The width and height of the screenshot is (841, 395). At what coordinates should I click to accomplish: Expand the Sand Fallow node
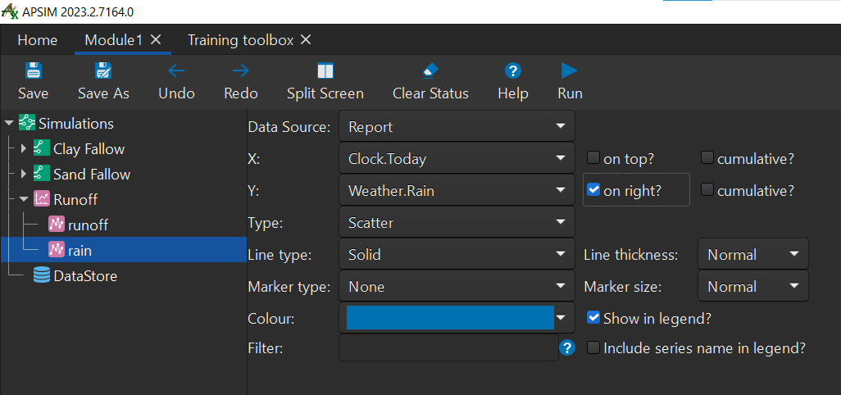tap(23, 175)
